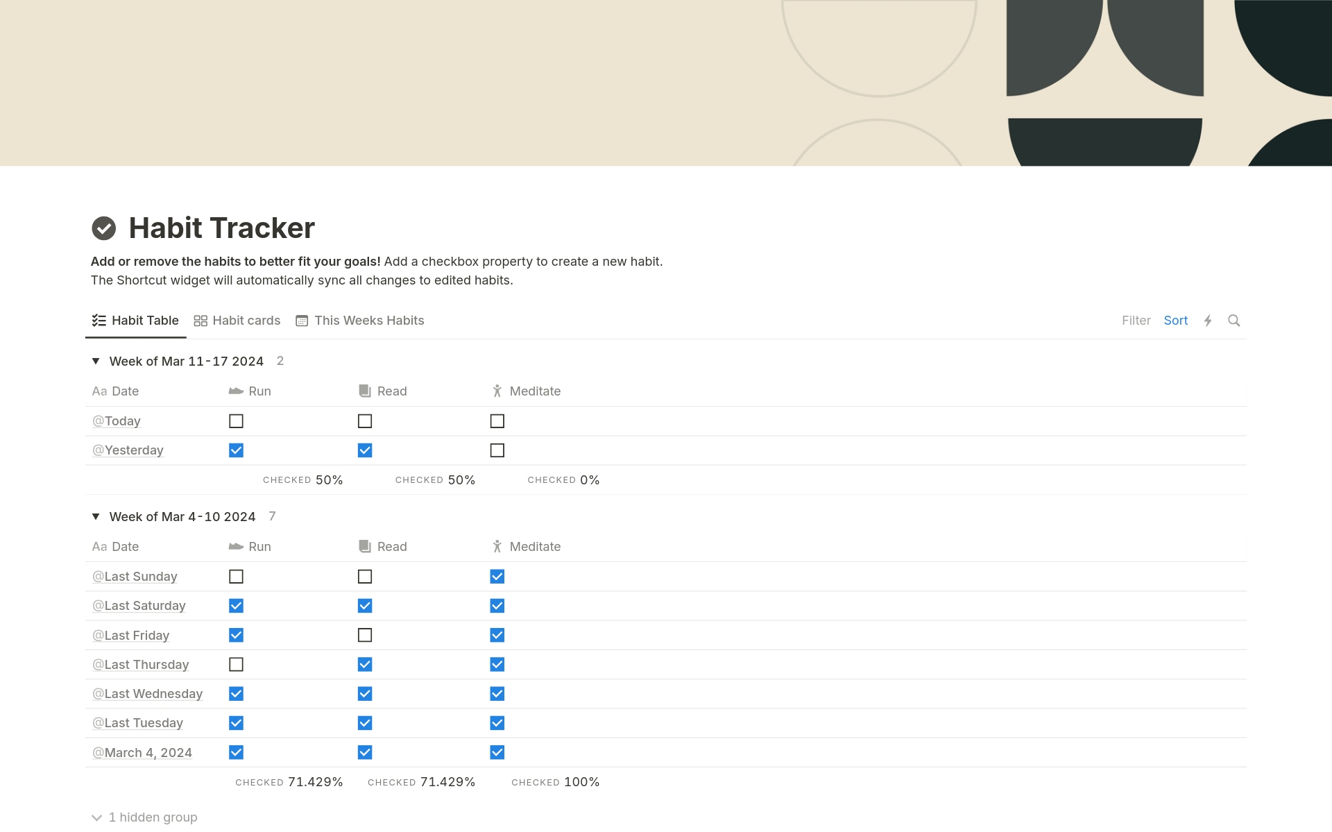1332x832 pixels.
Task: Toggle the Read checkbox for @Last Friday
Action: point(366,634)
